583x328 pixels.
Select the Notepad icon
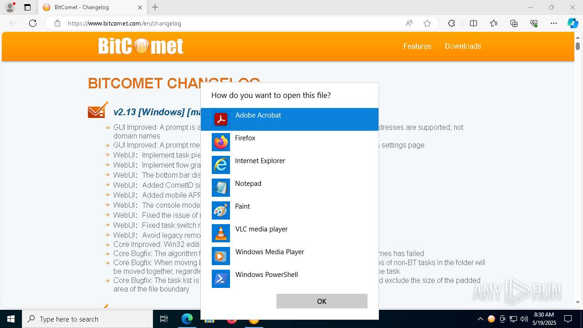pyautogui.click(x=221, y=188)
